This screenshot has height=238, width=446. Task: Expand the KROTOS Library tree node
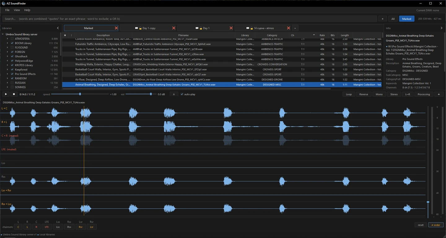[x=7, y=65]
